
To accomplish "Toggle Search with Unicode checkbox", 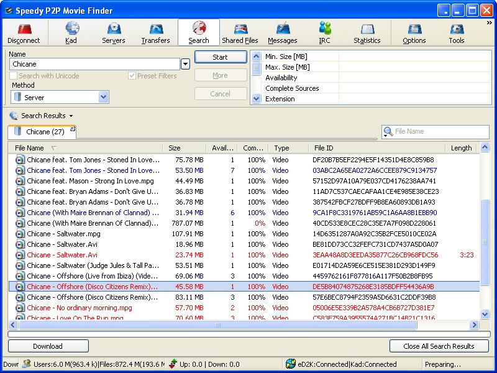I will (x=13, y=76).
